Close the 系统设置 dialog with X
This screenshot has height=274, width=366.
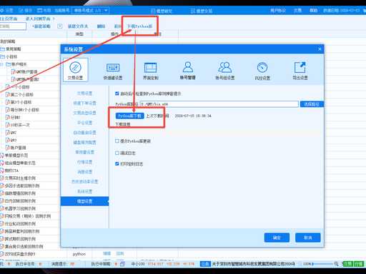pos(320,49)
